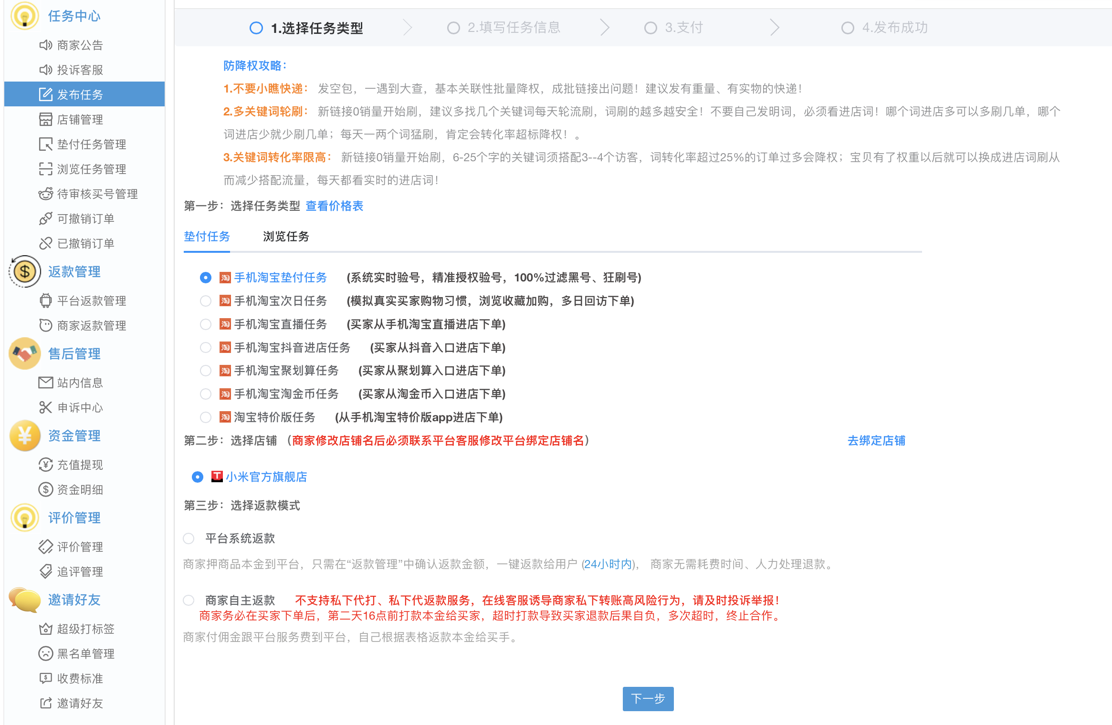Click the yen icon beside 充值提现
This screenshot has height=725, width=1112.
tap(45, 465)
